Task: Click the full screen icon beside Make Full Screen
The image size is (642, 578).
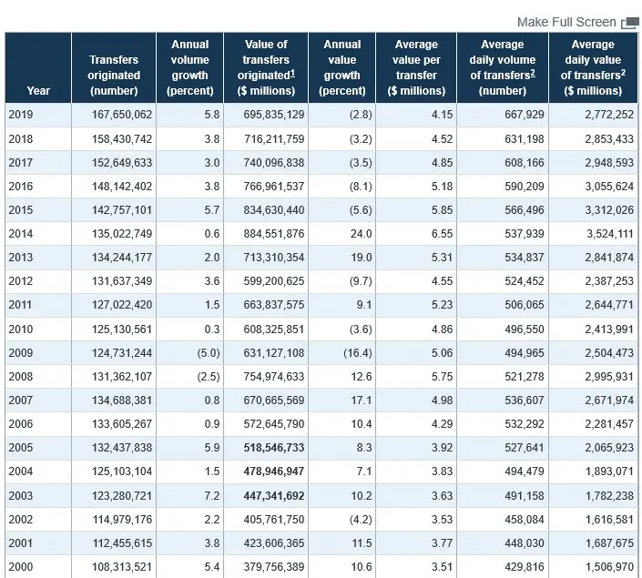Action: click(629, 23)
